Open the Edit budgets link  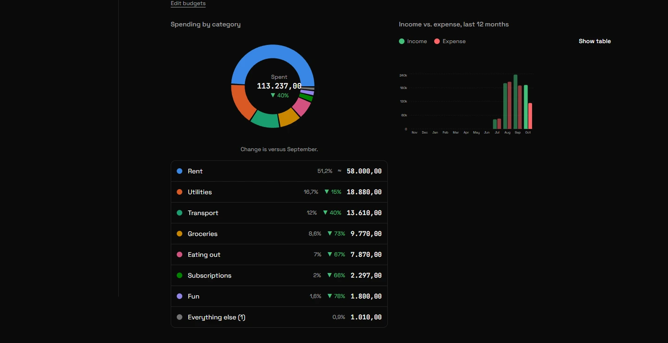click(188, 4)
